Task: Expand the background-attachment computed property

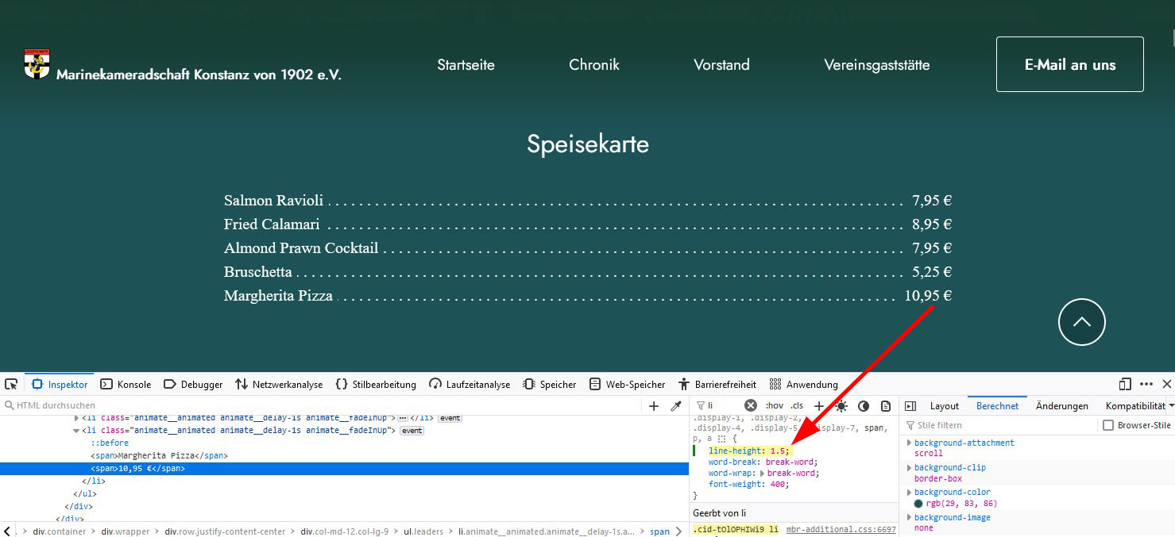Action: click(x=909, y=443)
